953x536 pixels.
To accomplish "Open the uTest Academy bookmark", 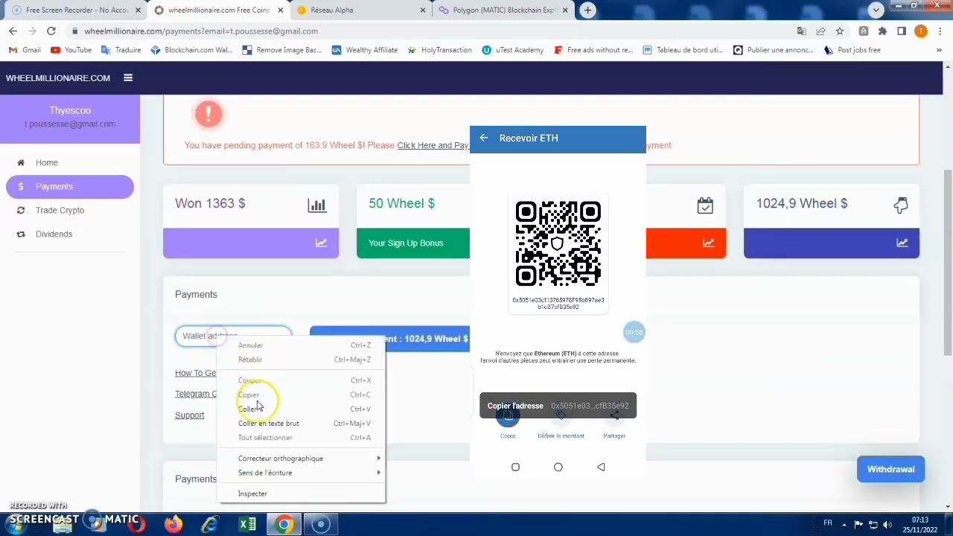I will coord(513,50).
